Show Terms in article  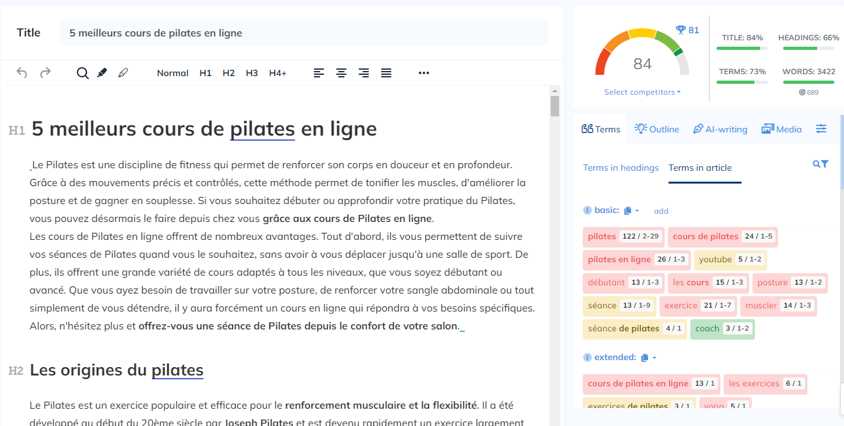700,168
